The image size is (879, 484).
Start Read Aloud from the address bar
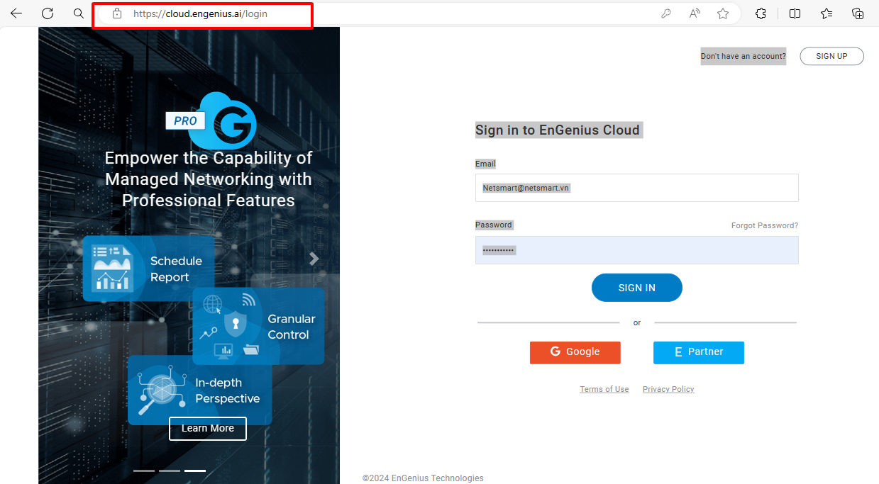(695, 13)
